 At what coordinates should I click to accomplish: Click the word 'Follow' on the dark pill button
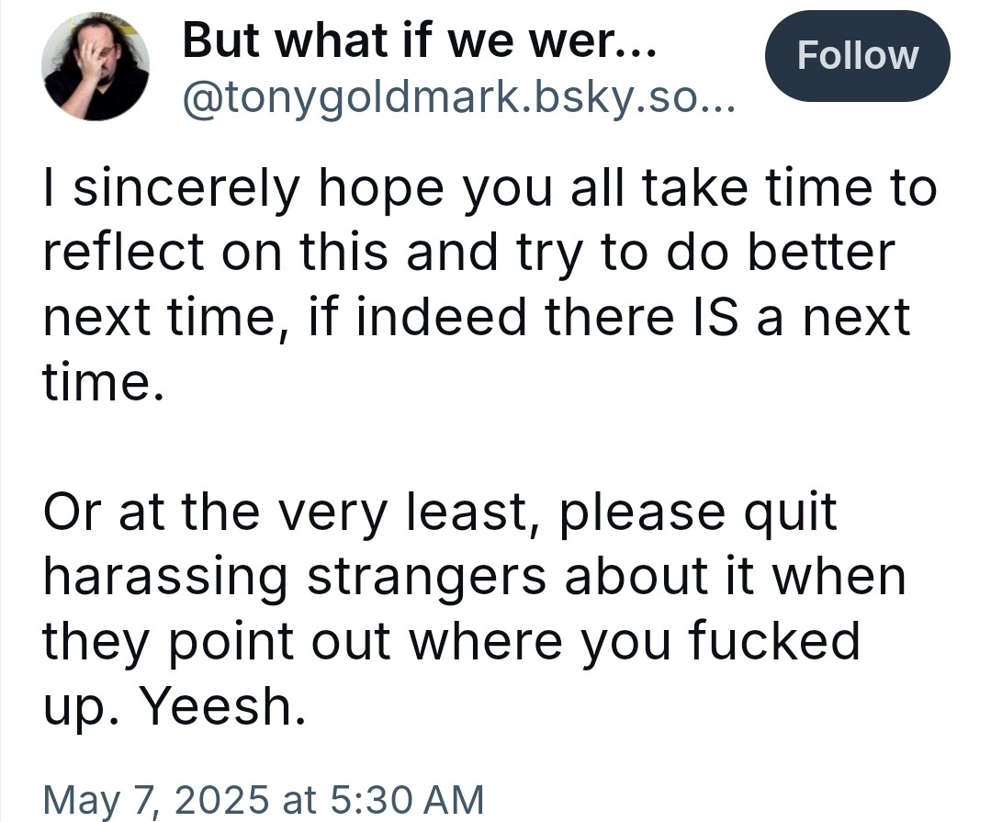[x=857, y=56]
